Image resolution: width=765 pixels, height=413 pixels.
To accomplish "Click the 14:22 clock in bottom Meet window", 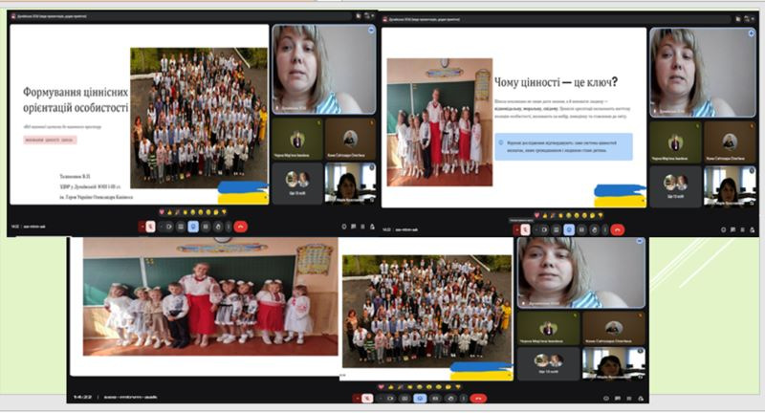I will [x=82, y=398].
